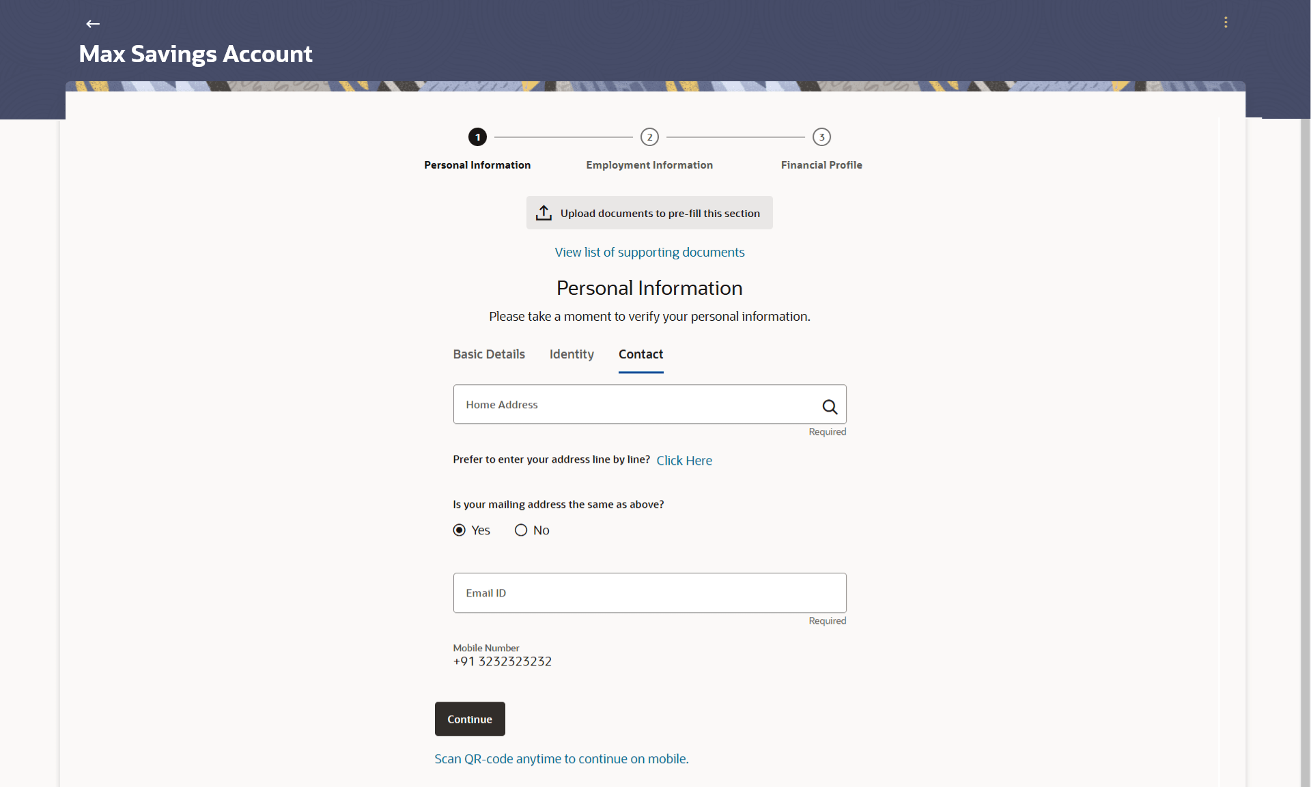Click the Home Address search magnifier icon

830,407
